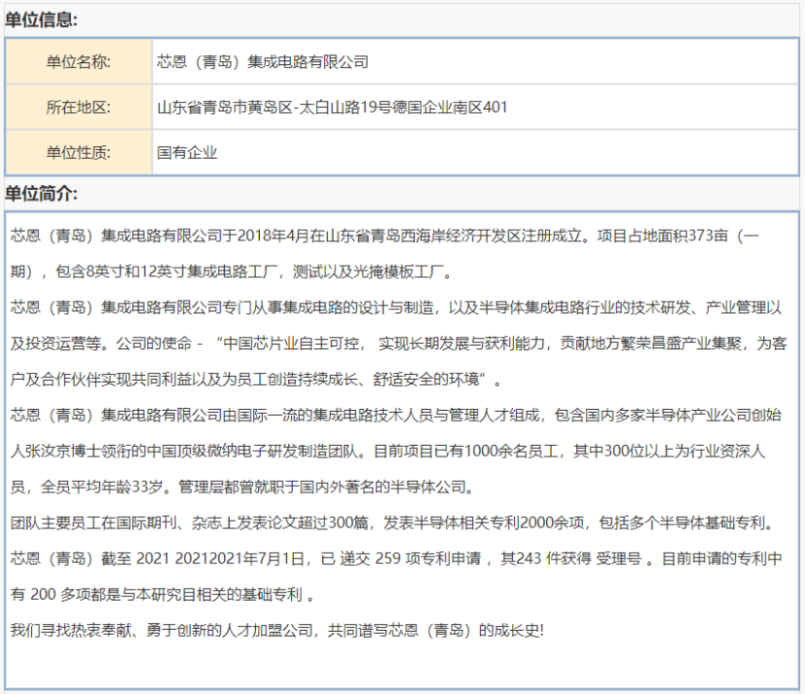Viewport: 805px width, 694px height.
Task: Click the company mission line 中国芯片业自主可控
Action: [x=399, y=343]
